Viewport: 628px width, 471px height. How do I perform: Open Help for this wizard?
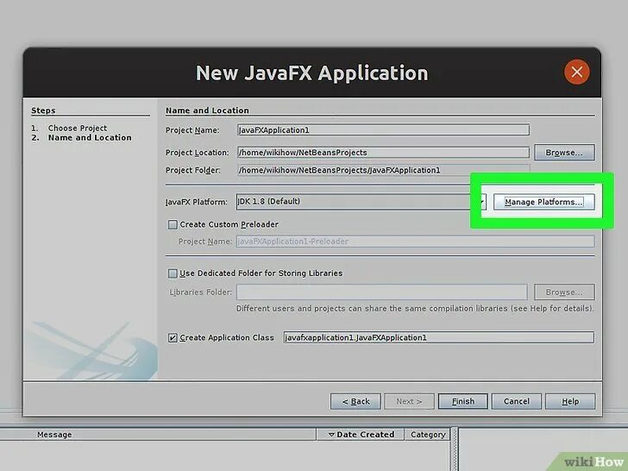(x=570, y=401)
